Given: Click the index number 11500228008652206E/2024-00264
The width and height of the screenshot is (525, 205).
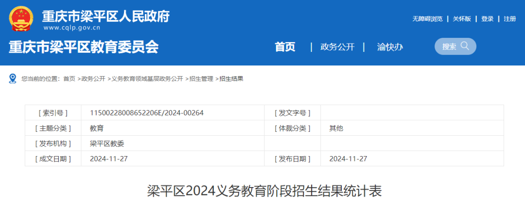Looking at the screenshot, I should tap(146, 113).
